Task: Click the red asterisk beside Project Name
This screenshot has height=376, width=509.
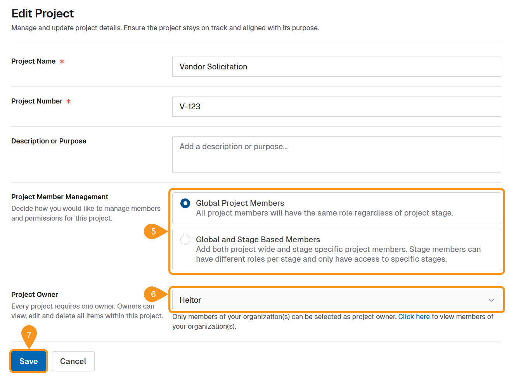Action: click(62, 61)
